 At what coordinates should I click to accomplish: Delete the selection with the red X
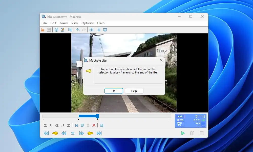94,125
